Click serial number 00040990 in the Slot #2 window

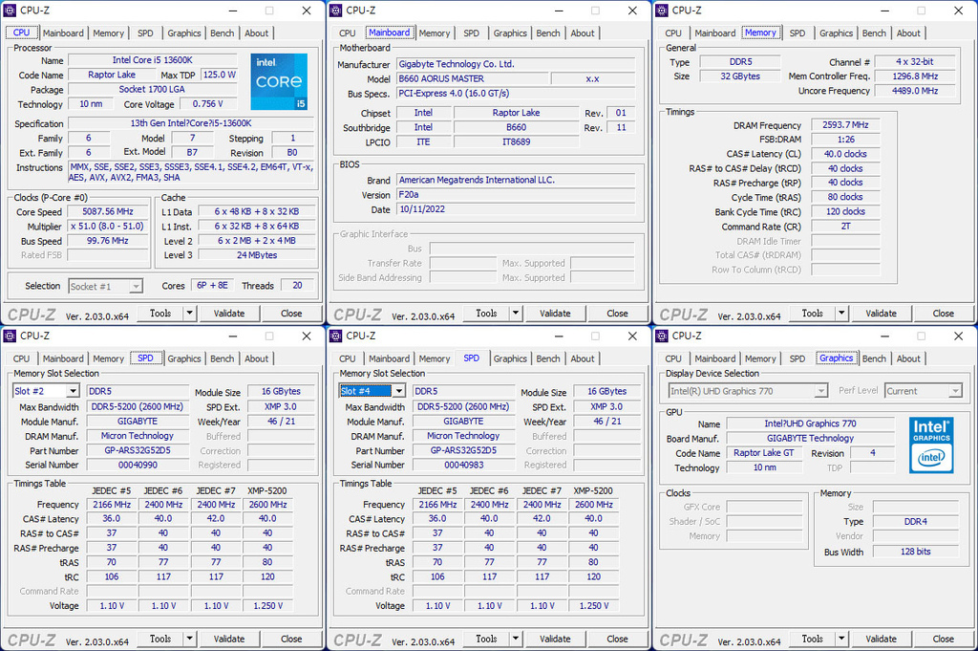138,465
